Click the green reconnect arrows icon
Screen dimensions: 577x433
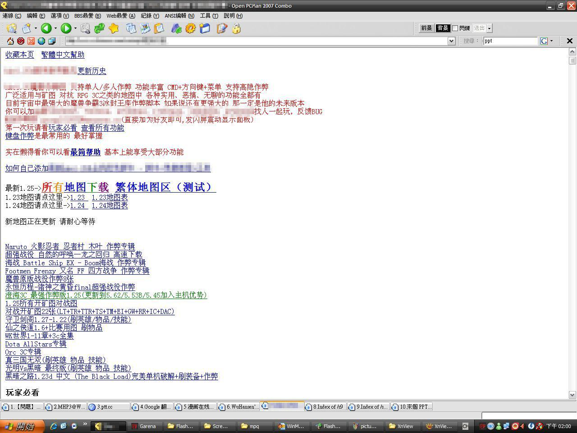(x=99, y=28)
